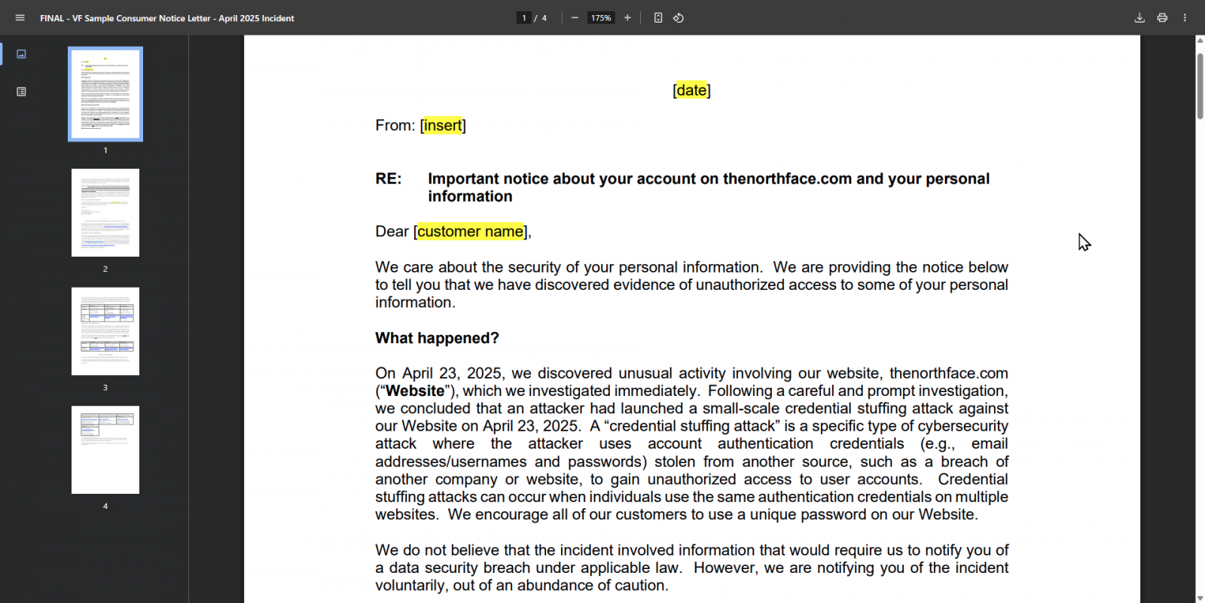This screenshot has height=603, width=1205.
Task: Toggle the sidebar menu hamburger icon
Action: (x=20, y=18)
